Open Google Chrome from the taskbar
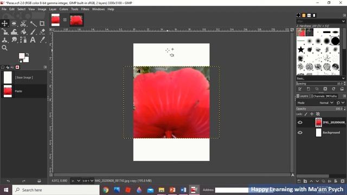Viewport: 347px width, 195px height. tap(106, 190)
